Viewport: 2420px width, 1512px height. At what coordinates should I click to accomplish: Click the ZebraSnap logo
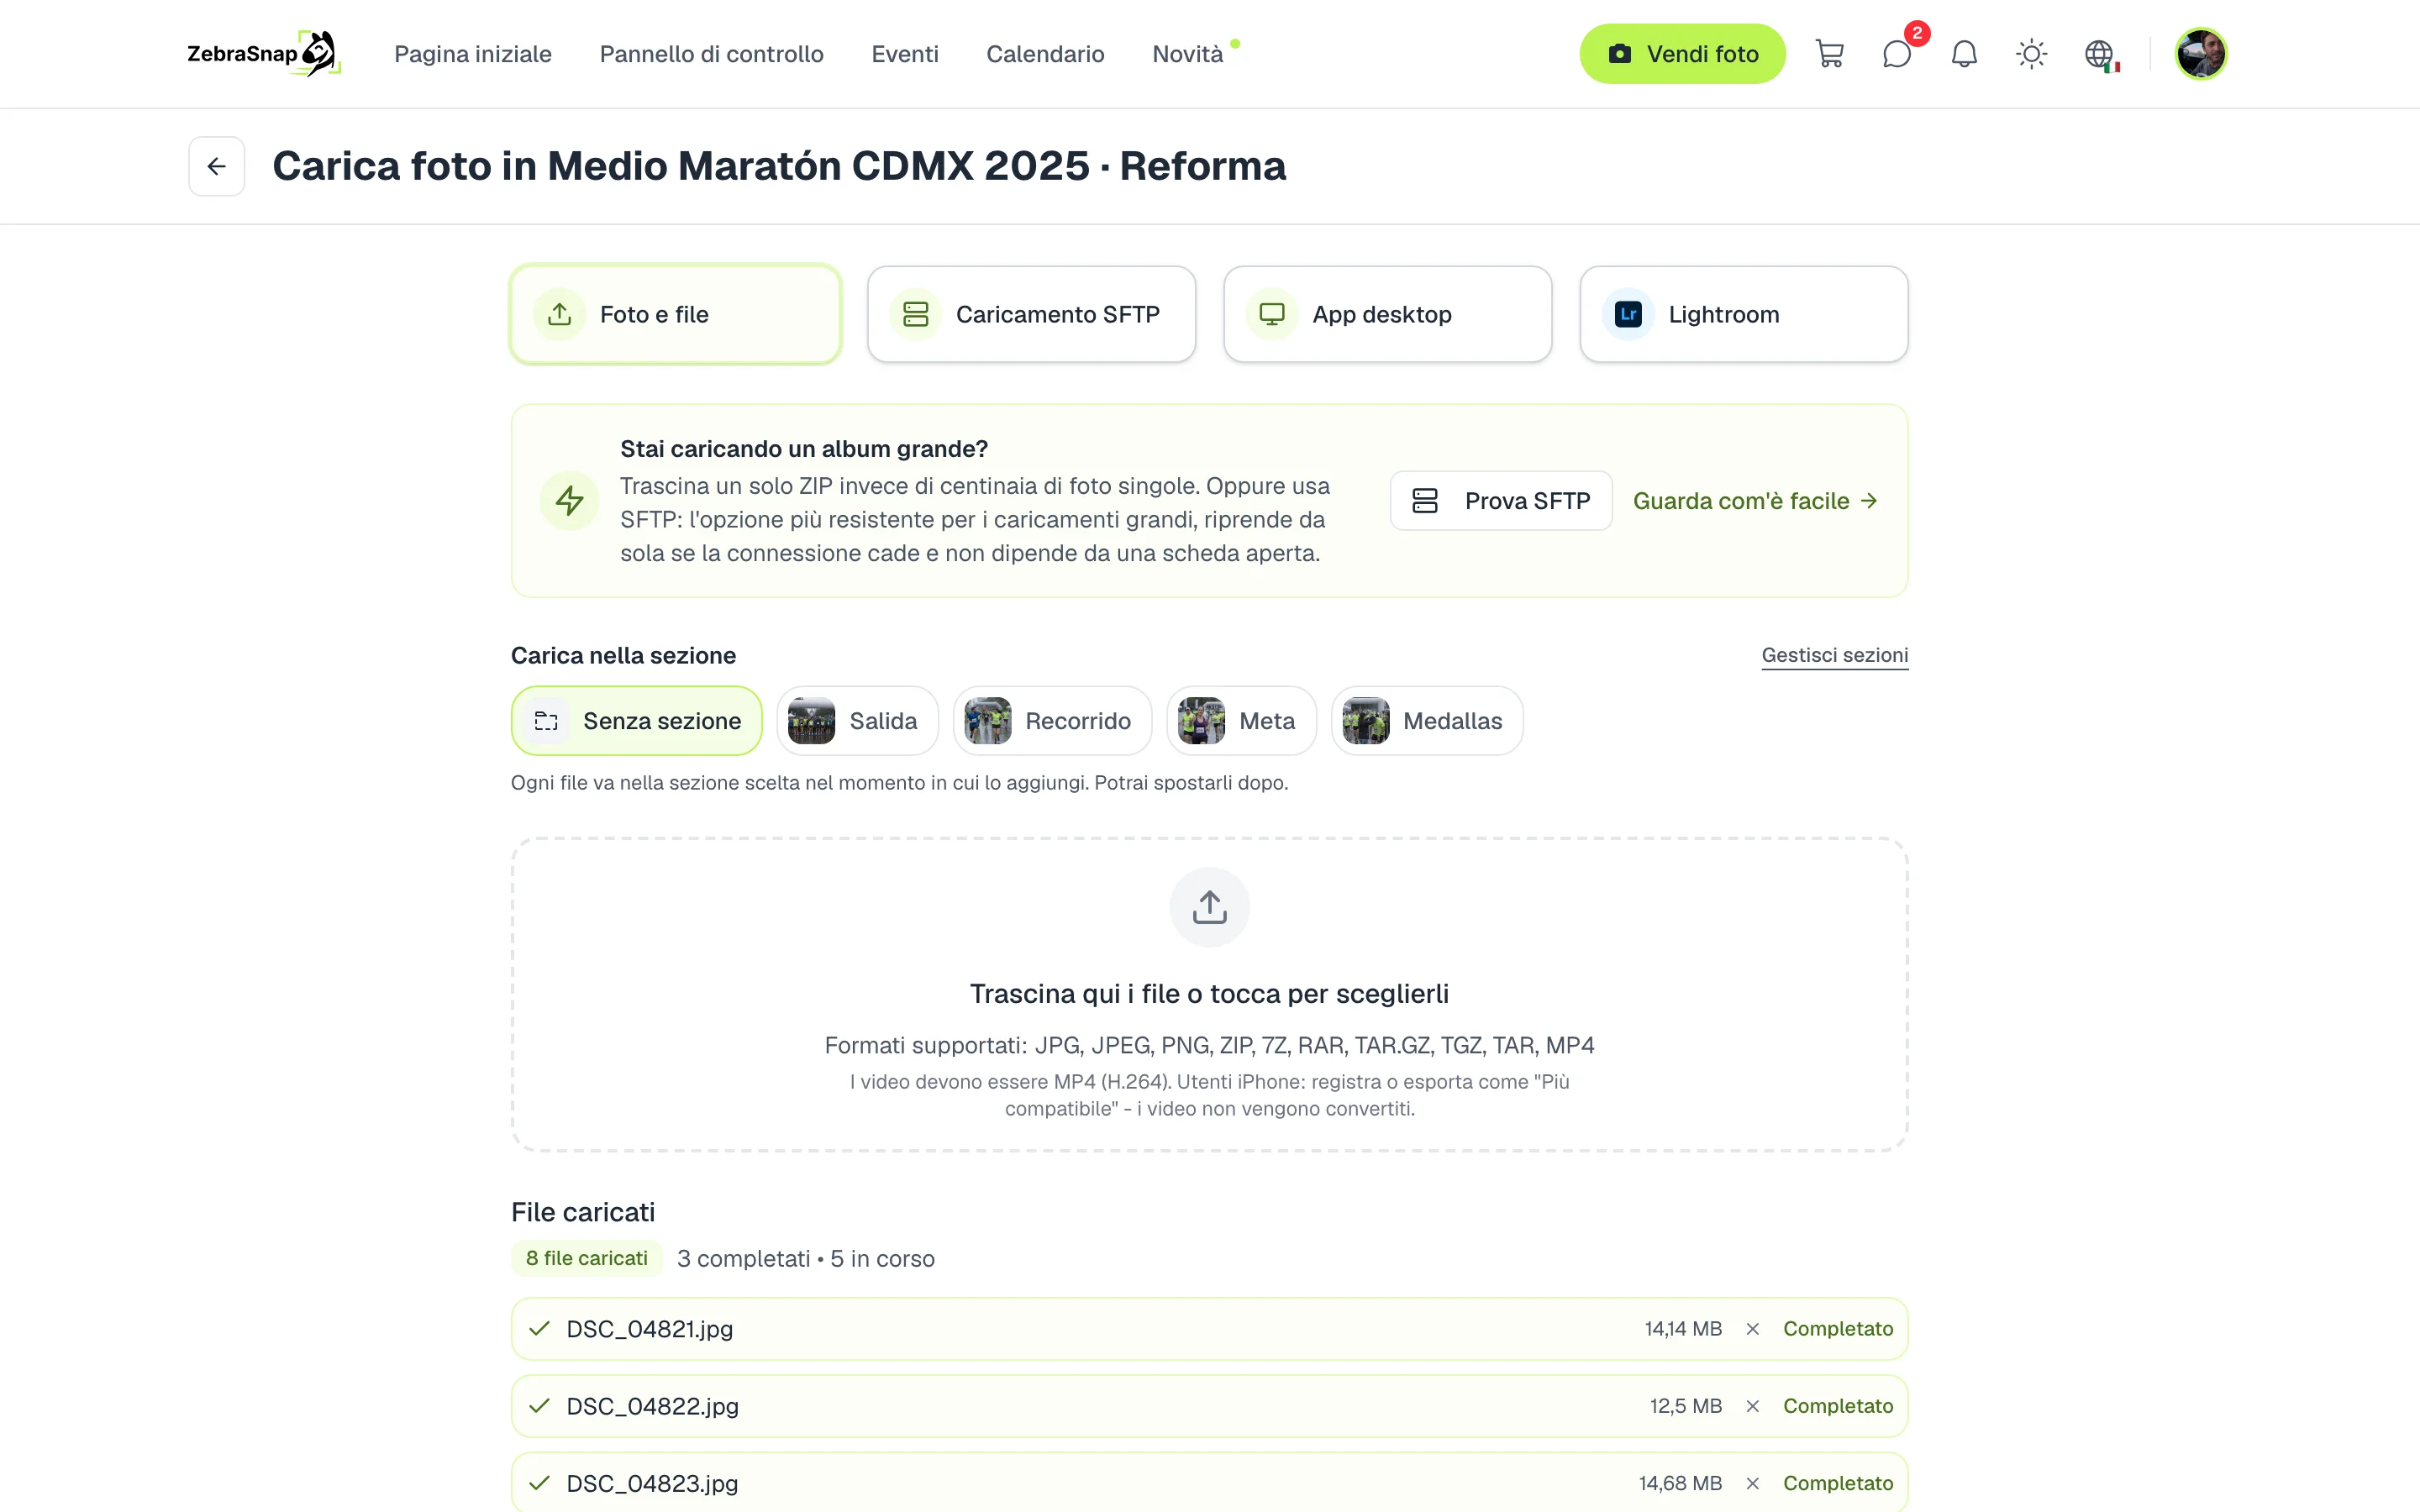click(x=264, y=54)
